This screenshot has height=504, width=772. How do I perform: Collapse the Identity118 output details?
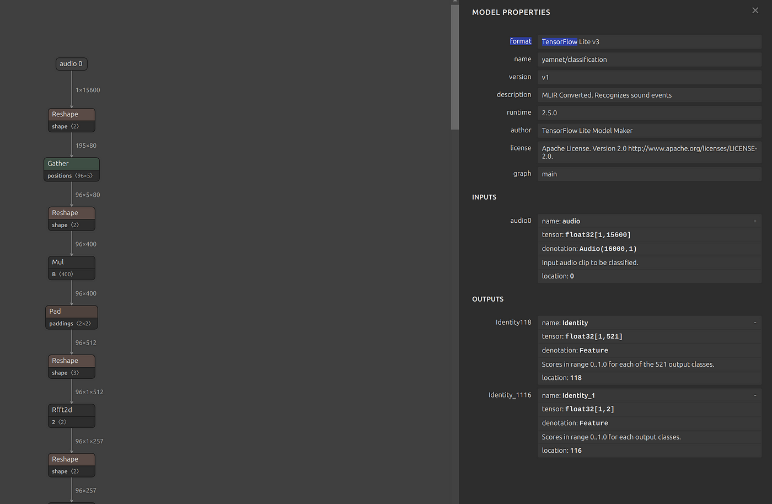point(755,323)
